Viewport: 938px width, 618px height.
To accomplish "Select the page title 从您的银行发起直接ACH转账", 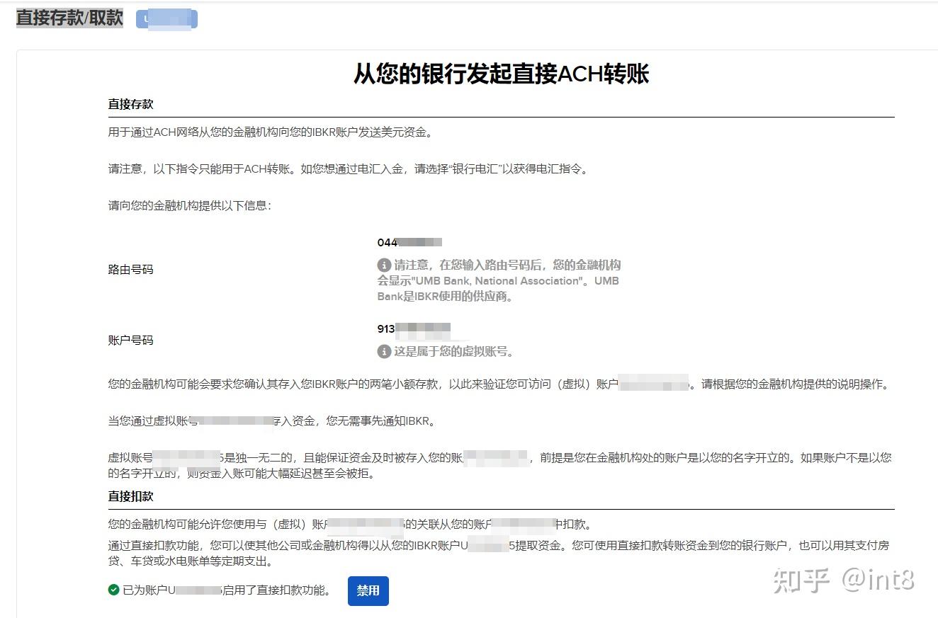I will [504, 73].
